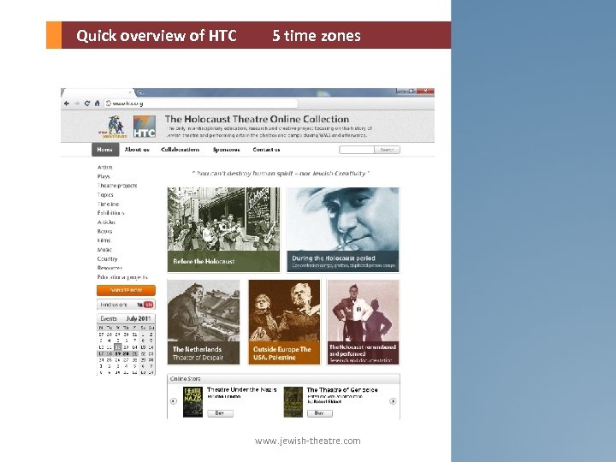Screen dimensions: 616x462
Task: Open Exhibitions sidebar link
Action: 110,213
